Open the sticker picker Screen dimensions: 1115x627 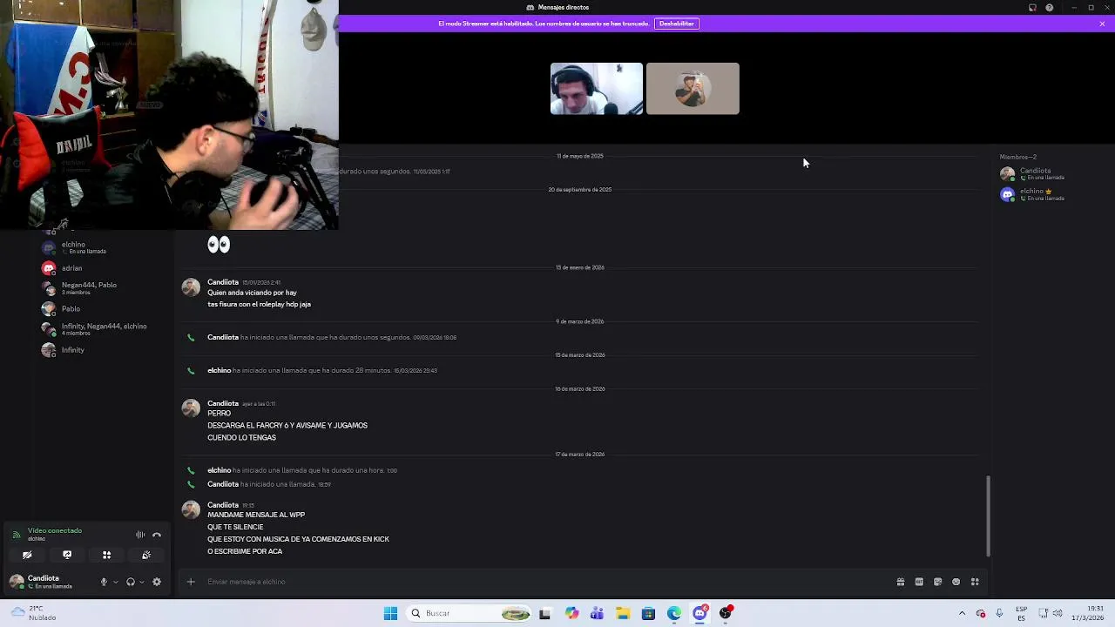(937, 582)
